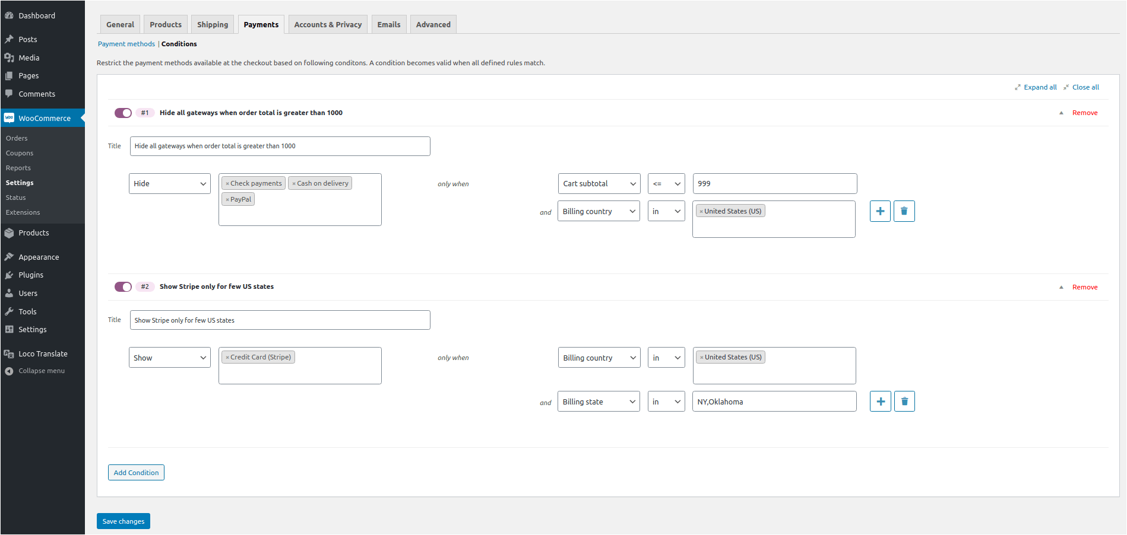The image size is (1127, 535).
Task: Open the Appearance menu
Action: (39, 256)
